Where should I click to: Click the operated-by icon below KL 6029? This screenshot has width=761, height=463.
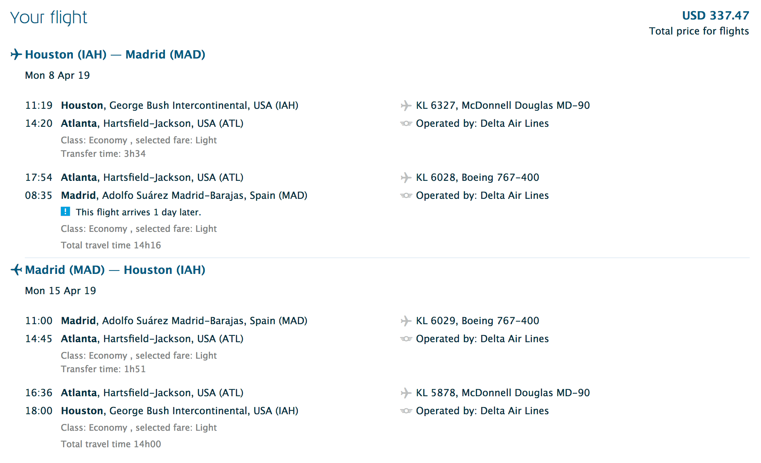pos(406,339)
